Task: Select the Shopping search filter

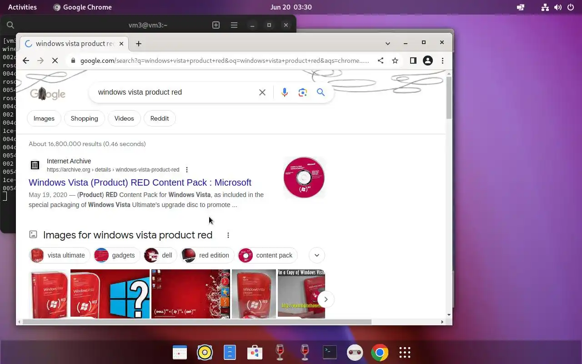Action: (85, 118)
